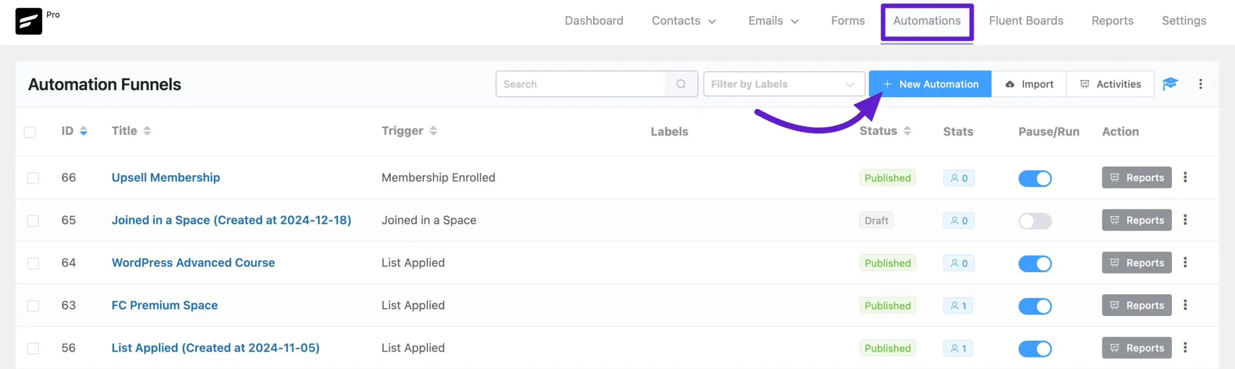1235x369 pixels.
Task: Pause the Upsell Membership automation
Action: pos(1035,179)
